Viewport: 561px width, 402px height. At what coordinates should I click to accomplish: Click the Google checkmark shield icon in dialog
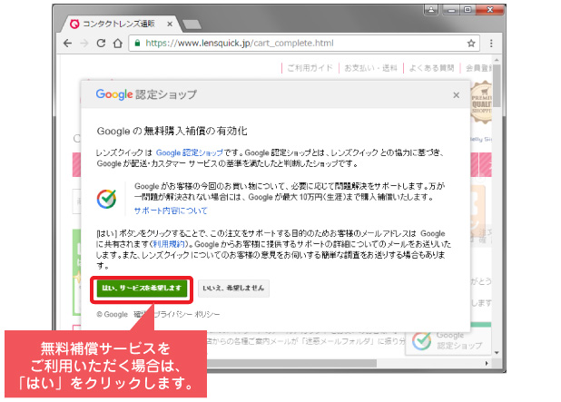coord(106,199)
